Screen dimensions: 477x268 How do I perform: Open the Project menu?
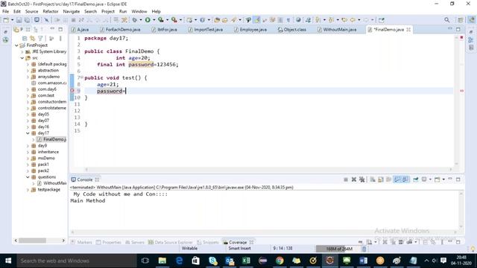click(107, 12)
